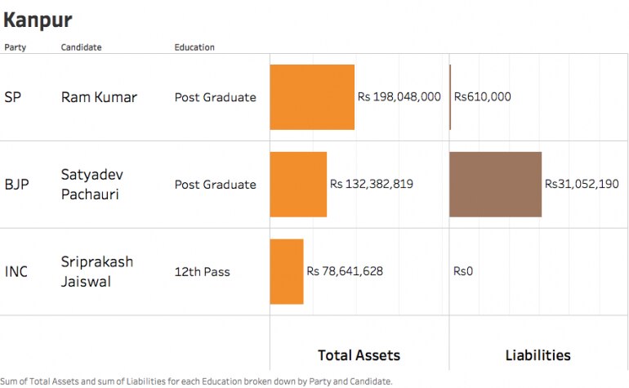Image resolution: width=629 pixels, height=388 pixels.
Task: Click the Rs31,052,190 liabilities value label
Action: click(582, 185)
